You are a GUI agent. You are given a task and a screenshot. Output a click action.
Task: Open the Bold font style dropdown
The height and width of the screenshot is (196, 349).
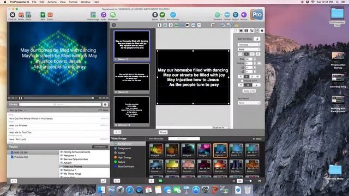[x=249, y=50]
